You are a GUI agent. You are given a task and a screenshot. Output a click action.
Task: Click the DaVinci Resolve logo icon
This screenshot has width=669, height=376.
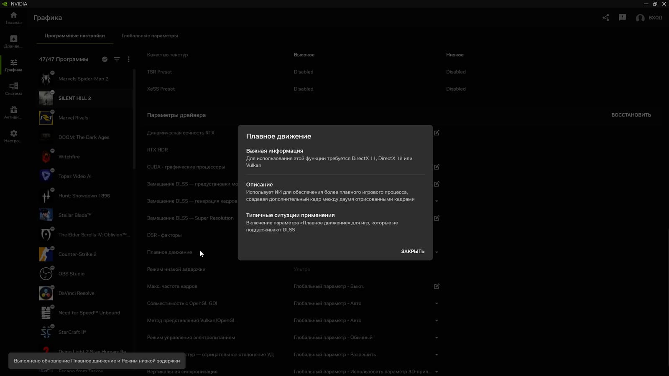click(x=46, y=293)
